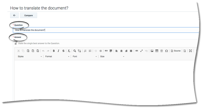This screenshot has height=109, width=203.
Task: Insert special character using the Omega icon
Action: tap(166, 51)
